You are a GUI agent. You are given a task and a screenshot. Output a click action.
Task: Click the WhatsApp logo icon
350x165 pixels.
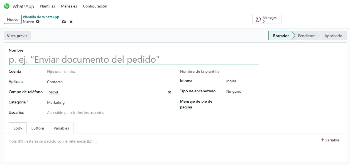tap(7, 6)
